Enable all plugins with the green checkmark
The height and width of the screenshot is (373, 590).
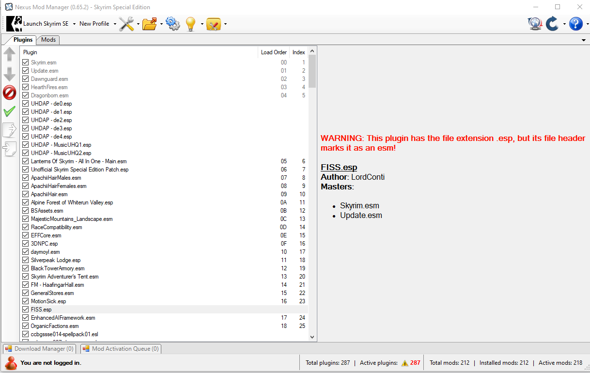[x=10, y=111]
